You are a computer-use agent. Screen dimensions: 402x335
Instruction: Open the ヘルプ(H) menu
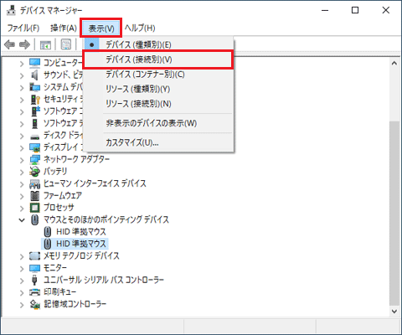coord(140,28)
